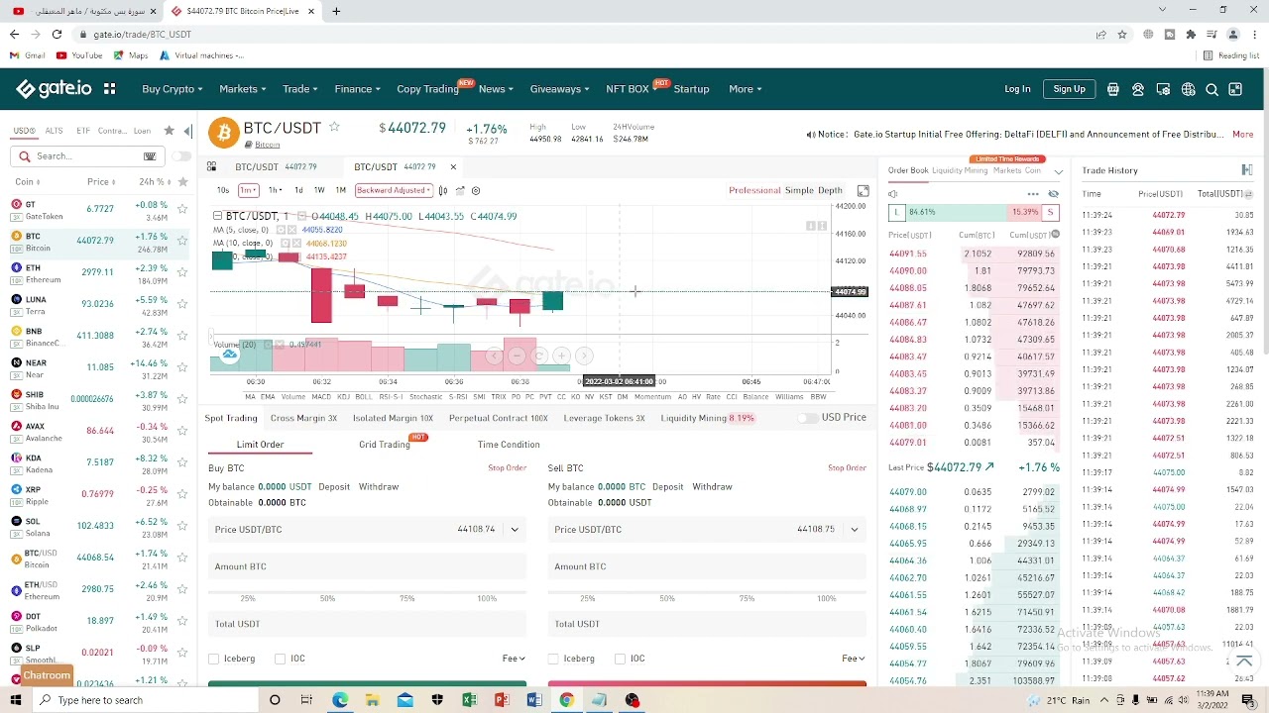This screenshot has height=713, width=1269.
Task: Expand the Finance menu
Action: tap(357, 89)
